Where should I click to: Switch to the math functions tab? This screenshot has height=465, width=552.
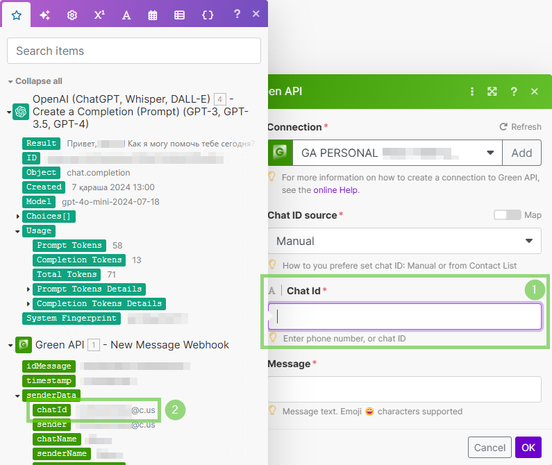coord(99,15)
